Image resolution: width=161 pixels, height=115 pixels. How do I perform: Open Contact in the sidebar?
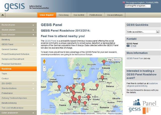[x=18, y=79]
